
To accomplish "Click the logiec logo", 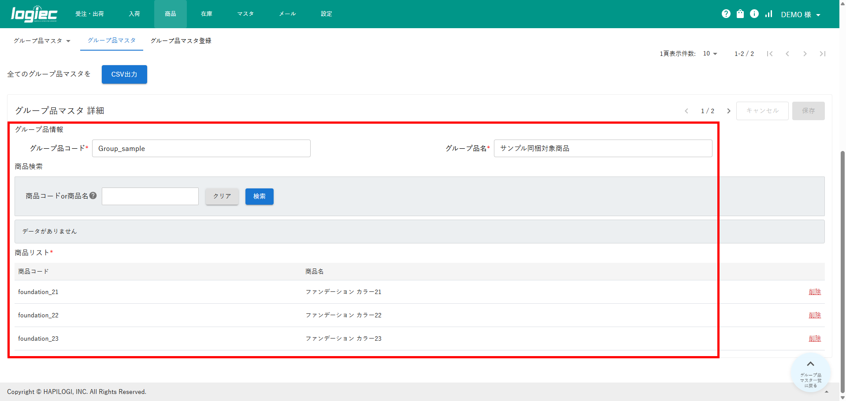I will point(34,14).
